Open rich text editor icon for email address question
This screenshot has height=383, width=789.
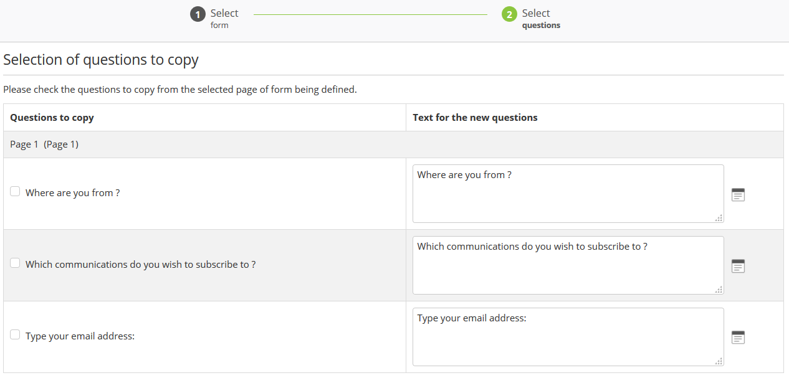(738, 338)
